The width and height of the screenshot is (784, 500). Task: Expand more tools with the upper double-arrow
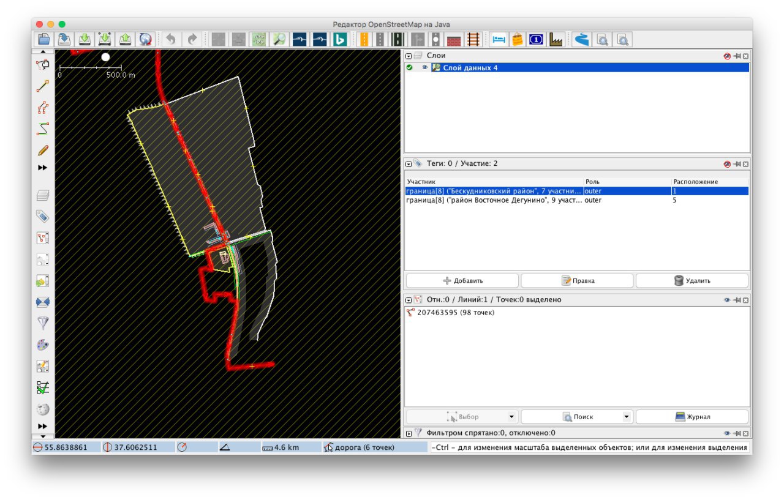(x=43, y=168)
